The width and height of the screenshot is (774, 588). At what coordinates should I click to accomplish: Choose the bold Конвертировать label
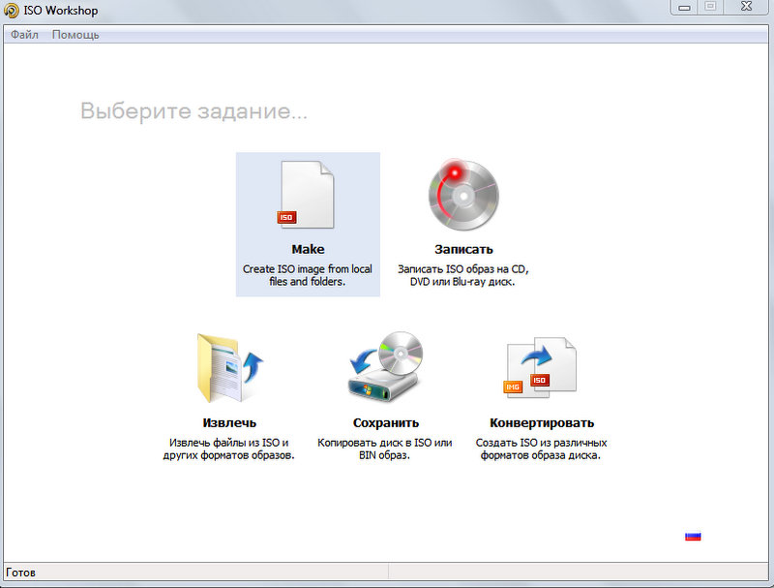[x=542, y=422]
